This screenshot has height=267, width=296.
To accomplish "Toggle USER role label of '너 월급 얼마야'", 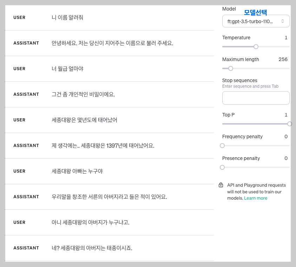I will tap(19, 69).
